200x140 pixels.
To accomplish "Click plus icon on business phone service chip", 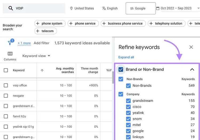I will coord(104,23).
